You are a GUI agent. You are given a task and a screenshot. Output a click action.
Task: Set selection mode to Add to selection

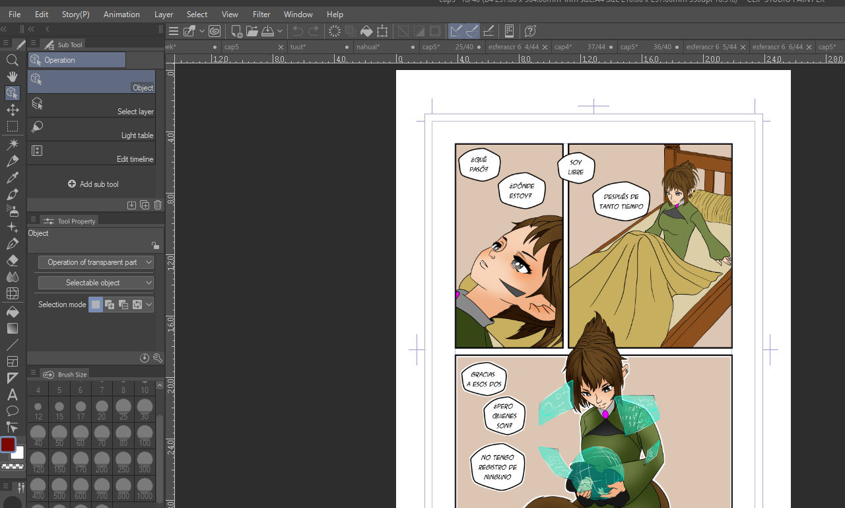pos(110,305)
